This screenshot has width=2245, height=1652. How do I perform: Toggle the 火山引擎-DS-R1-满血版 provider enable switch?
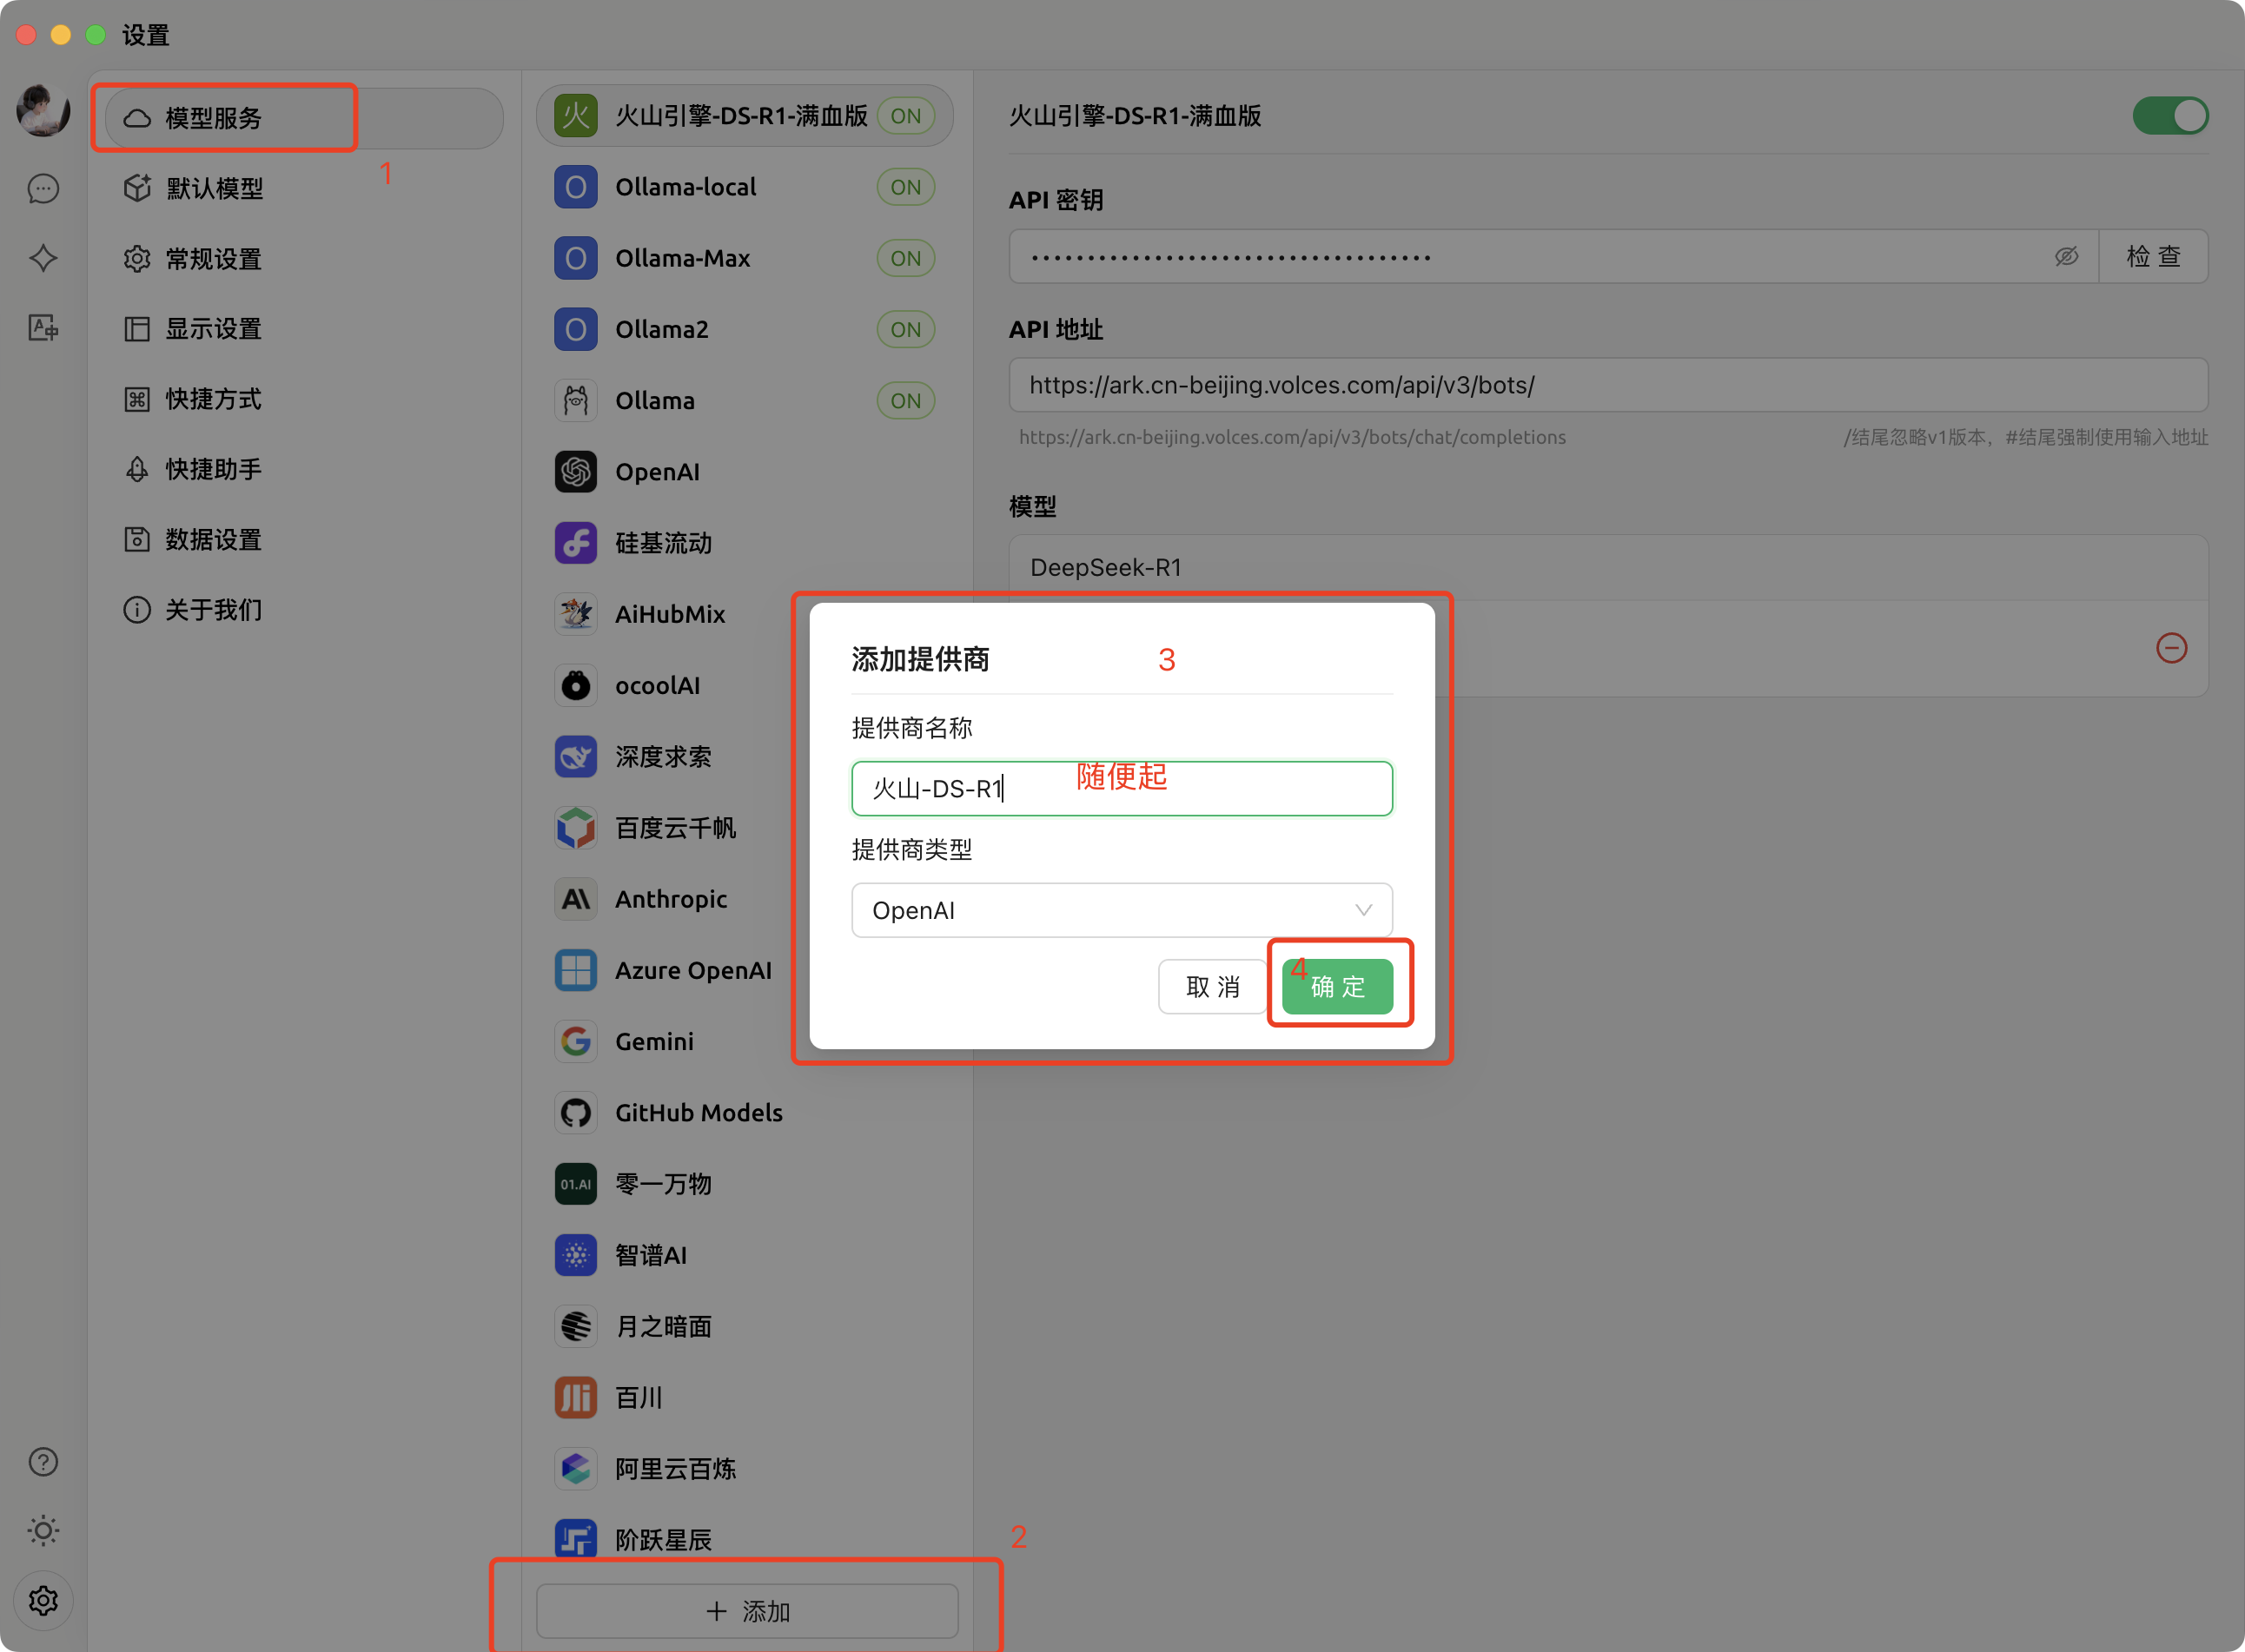click(2170, 116)
